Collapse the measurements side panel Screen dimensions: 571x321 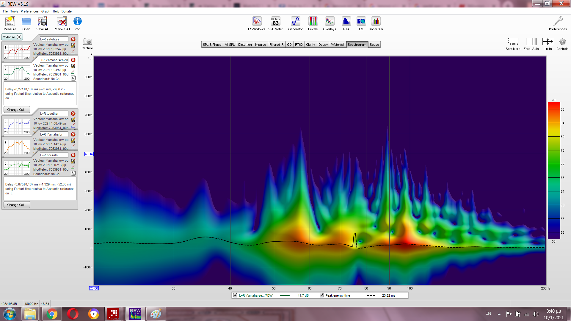click(12, 37)
